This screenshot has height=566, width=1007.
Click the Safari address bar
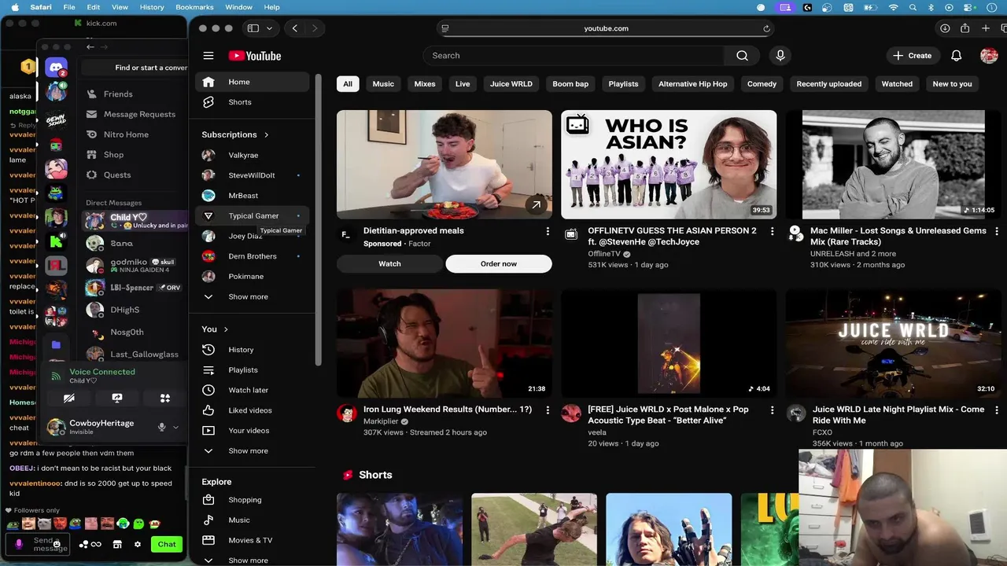point(606,28)
